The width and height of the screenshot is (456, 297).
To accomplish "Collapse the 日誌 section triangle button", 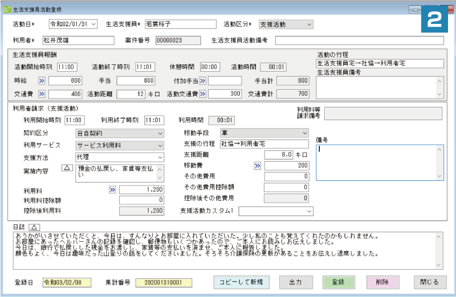I will click(32, 226).
